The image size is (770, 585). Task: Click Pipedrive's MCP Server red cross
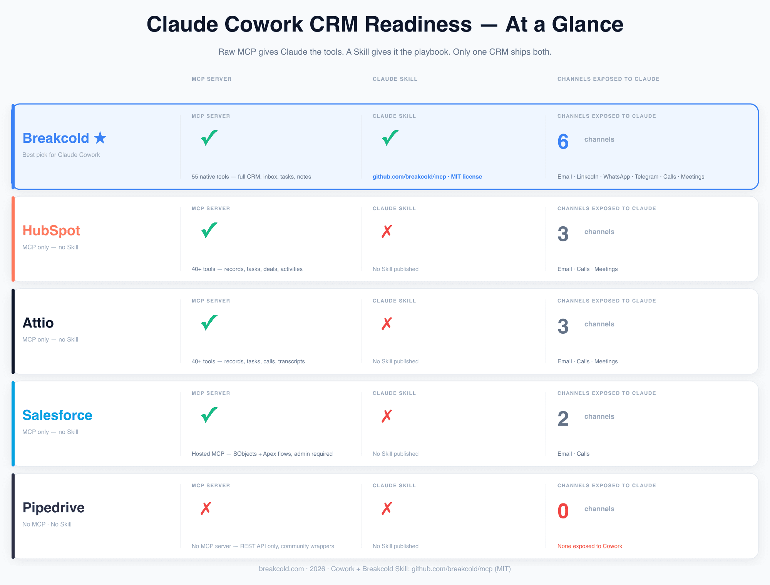[x=206, y=508]
